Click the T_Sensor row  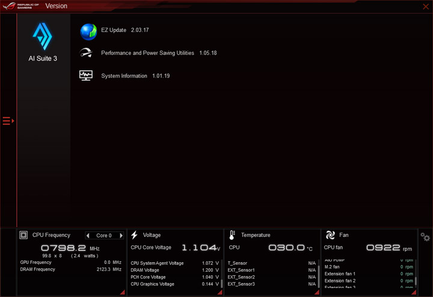point(272,263)
